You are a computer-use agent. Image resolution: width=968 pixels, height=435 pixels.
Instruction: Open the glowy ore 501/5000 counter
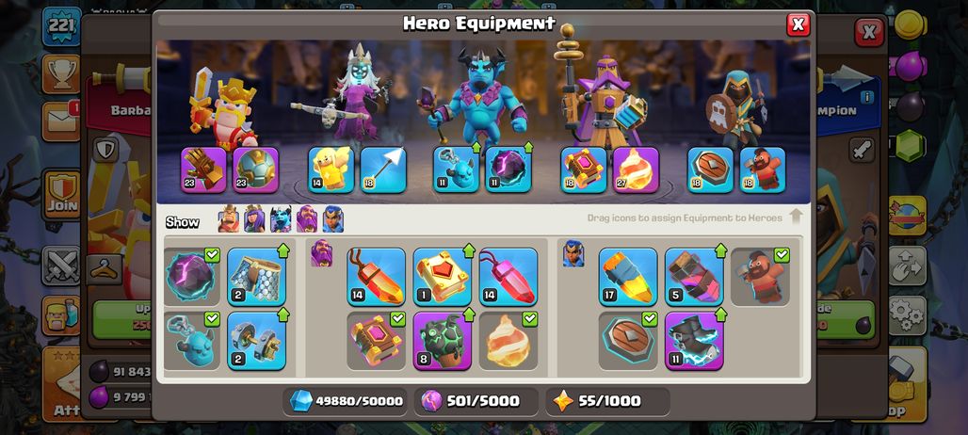click(x=476, y=401)
